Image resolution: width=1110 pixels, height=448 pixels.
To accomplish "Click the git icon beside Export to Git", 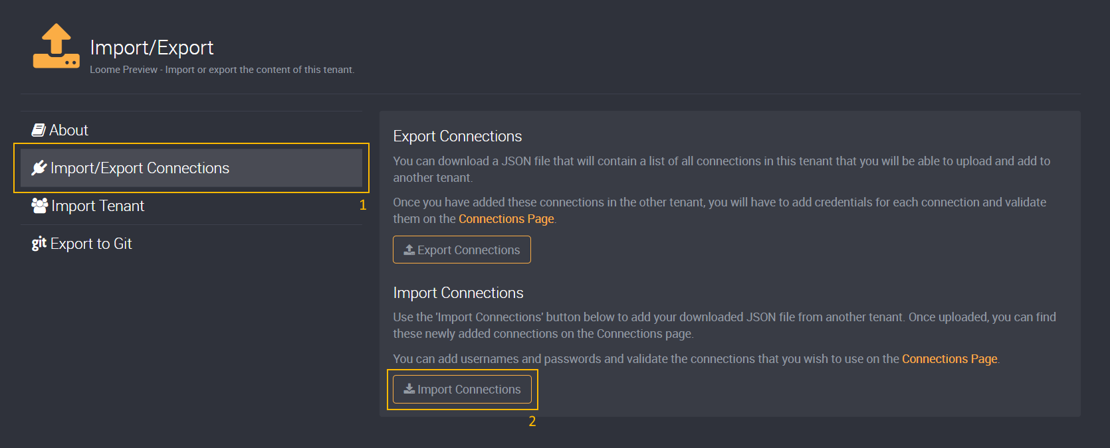I will [39, 244].
